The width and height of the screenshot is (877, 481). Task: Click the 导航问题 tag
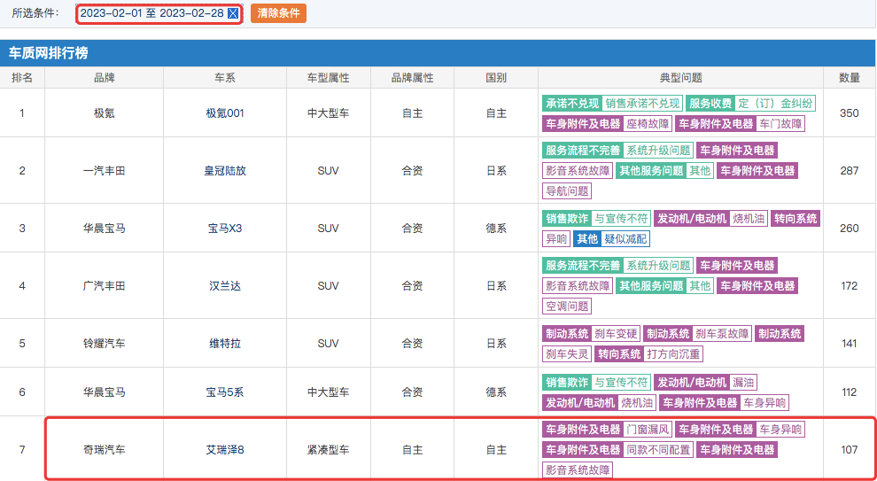click(x=567, y=190)
